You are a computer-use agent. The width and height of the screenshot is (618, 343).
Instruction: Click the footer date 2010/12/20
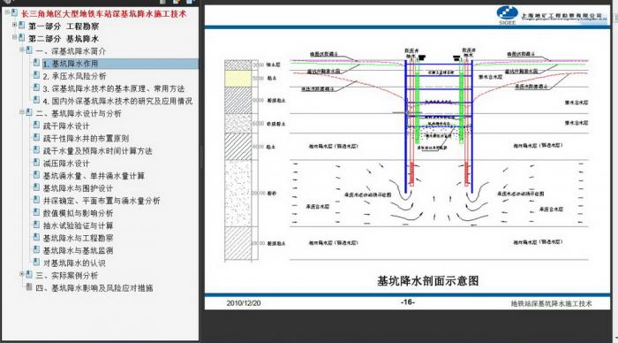(x=244, y=303)
